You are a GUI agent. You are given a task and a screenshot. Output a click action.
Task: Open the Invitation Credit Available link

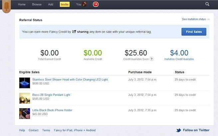tap(179, 59)
